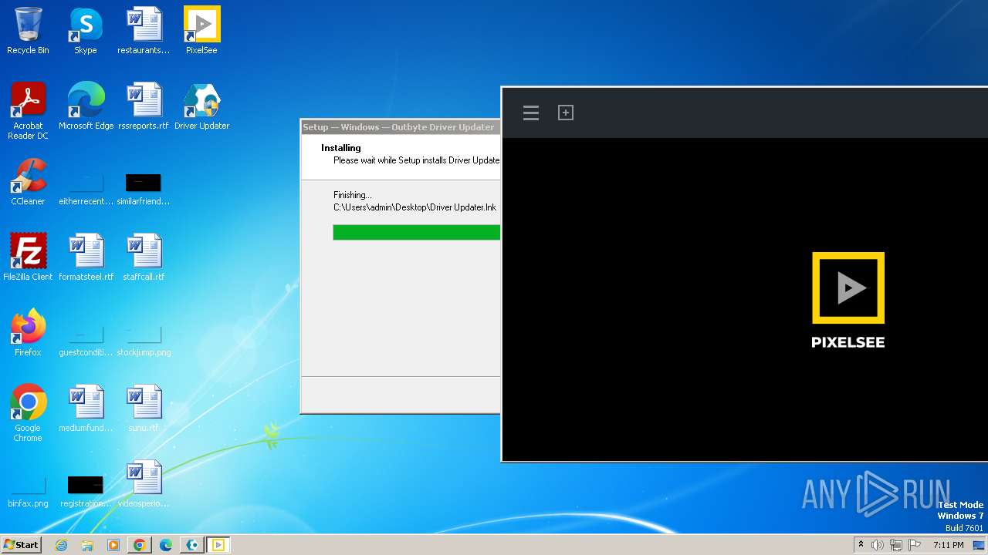988x555 pixels.
Task: Open the PixelSee hamburger menu
Action: tap(530, 113)
